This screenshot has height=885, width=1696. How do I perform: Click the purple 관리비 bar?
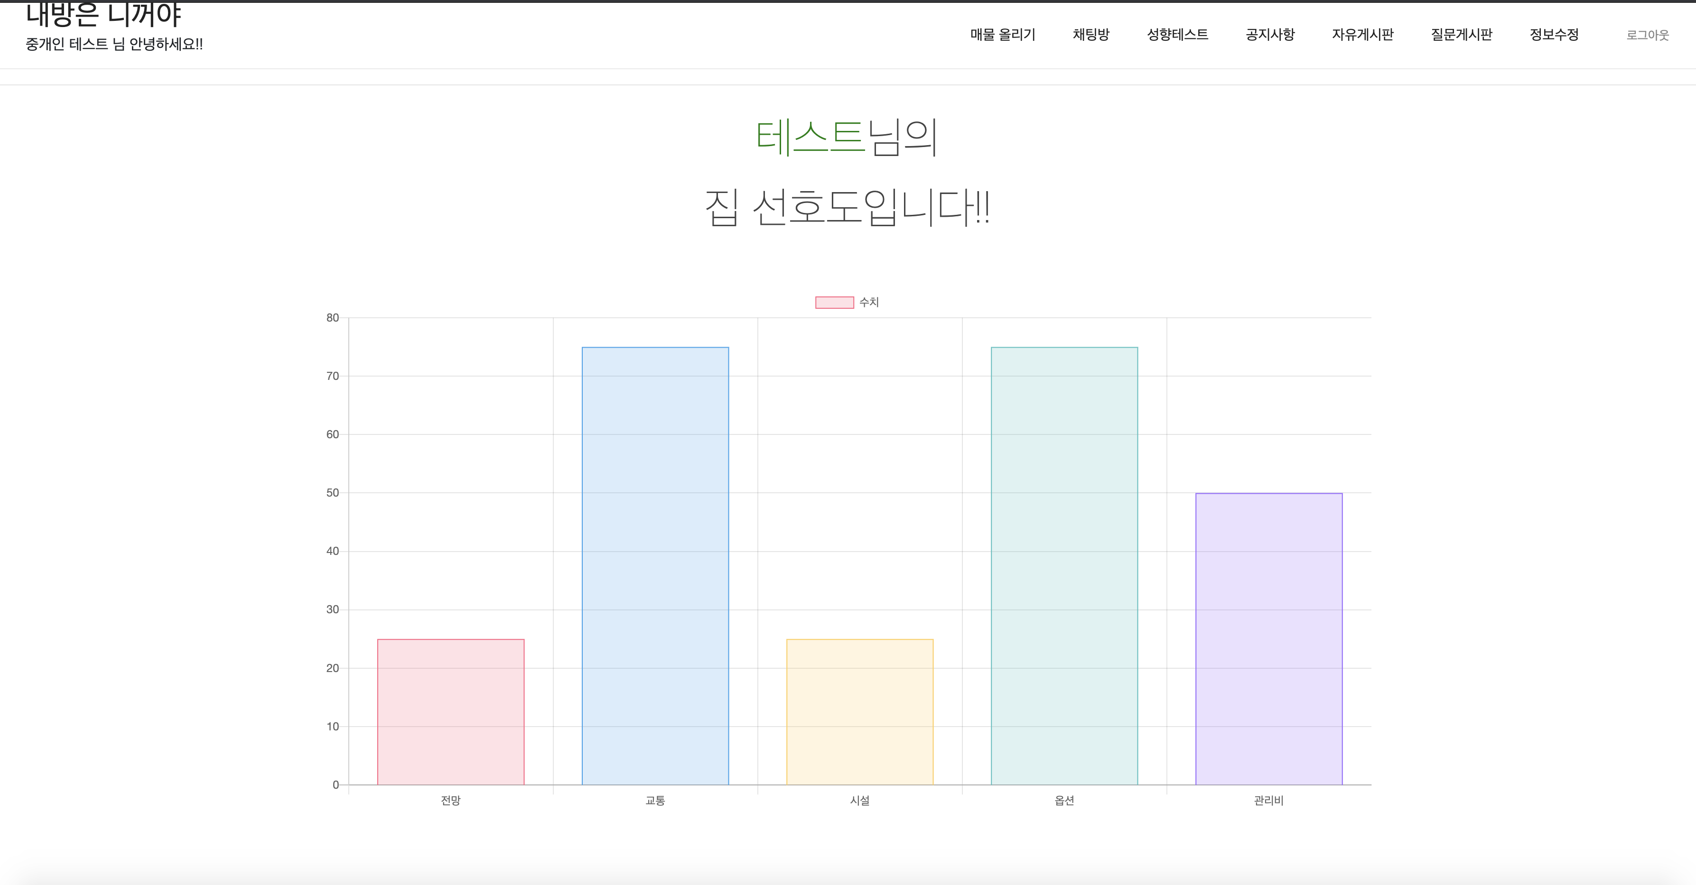coord(1268,638)
